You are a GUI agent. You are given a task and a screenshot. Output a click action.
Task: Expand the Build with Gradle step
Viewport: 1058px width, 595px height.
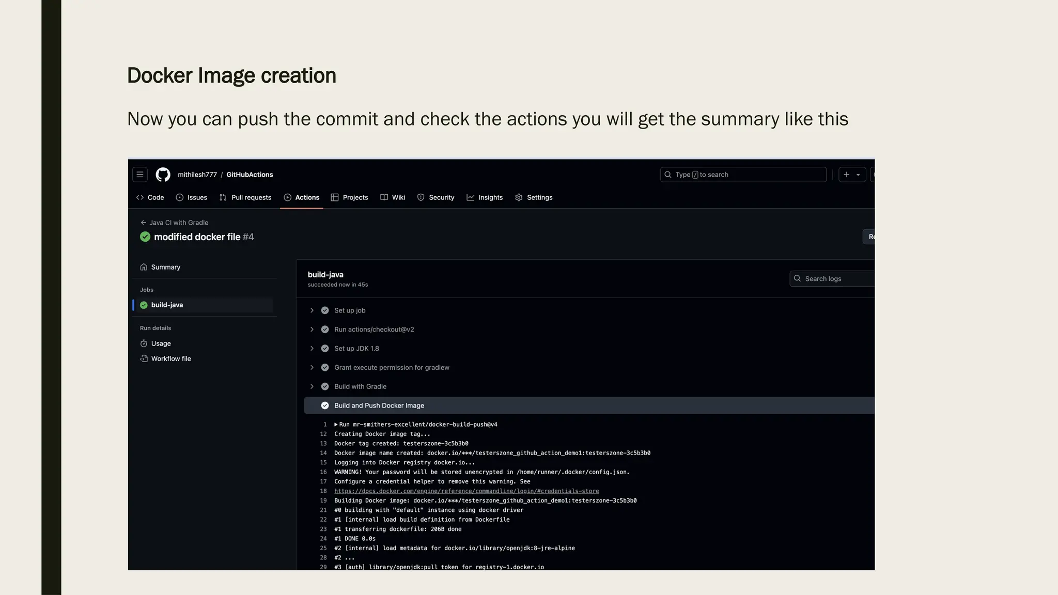click(312, 386)
